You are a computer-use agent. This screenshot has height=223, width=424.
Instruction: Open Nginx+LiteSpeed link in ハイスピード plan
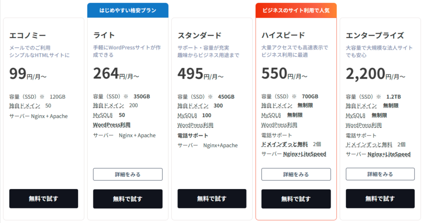[304, 154]
